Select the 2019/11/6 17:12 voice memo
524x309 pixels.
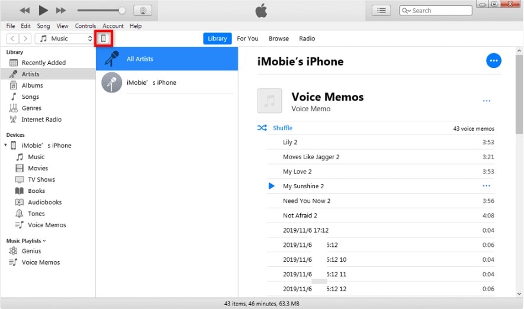380,230
